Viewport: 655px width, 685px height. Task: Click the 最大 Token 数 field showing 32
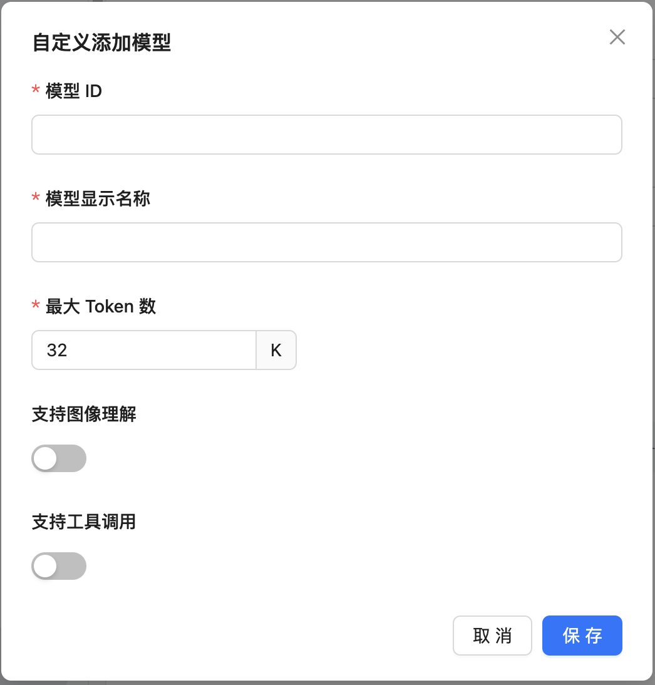[x=144, y=350]
